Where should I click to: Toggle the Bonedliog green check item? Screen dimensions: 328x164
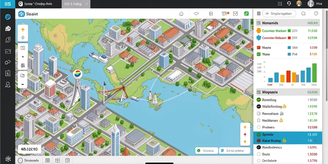pyautogui.click(x=258, y=100)
